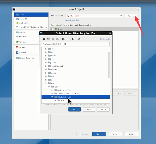This screenshot has width=156, height=144.
Task: Click Next in New Project window
Action: click(99, 134)
